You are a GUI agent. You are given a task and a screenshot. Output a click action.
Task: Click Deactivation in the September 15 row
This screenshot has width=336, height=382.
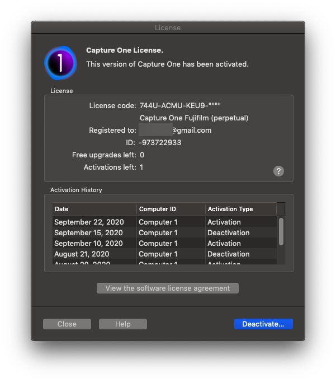228,233
